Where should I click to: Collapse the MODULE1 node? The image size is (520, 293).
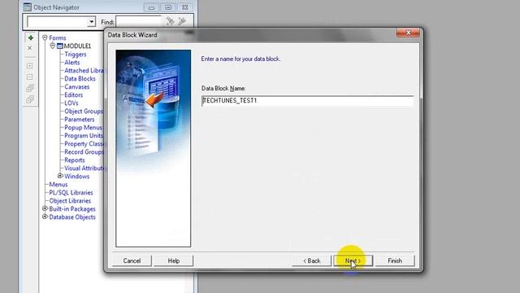52,46
